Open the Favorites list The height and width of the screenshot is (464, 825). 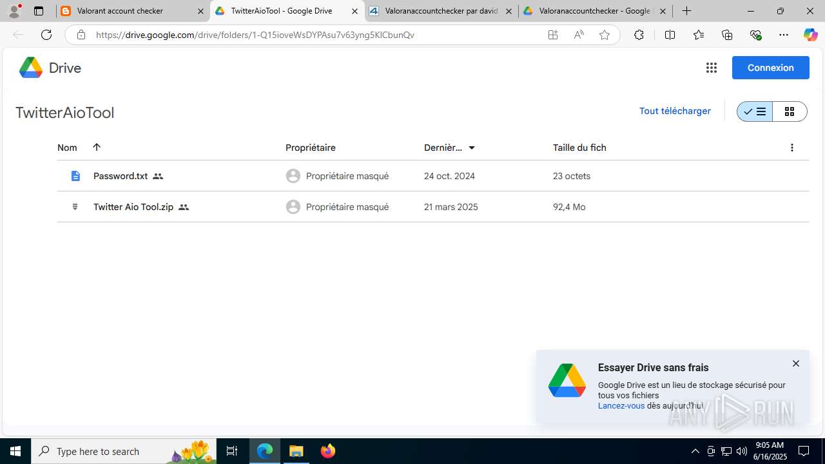tap(699, 35)
